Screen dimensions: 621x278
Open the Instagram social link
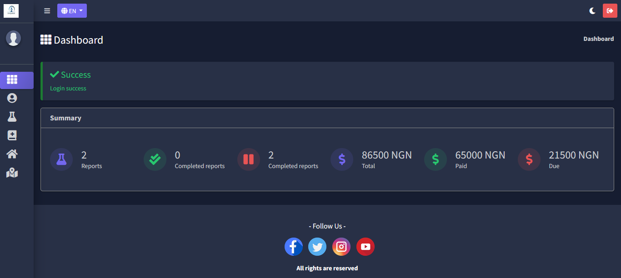tap(341, 247)
